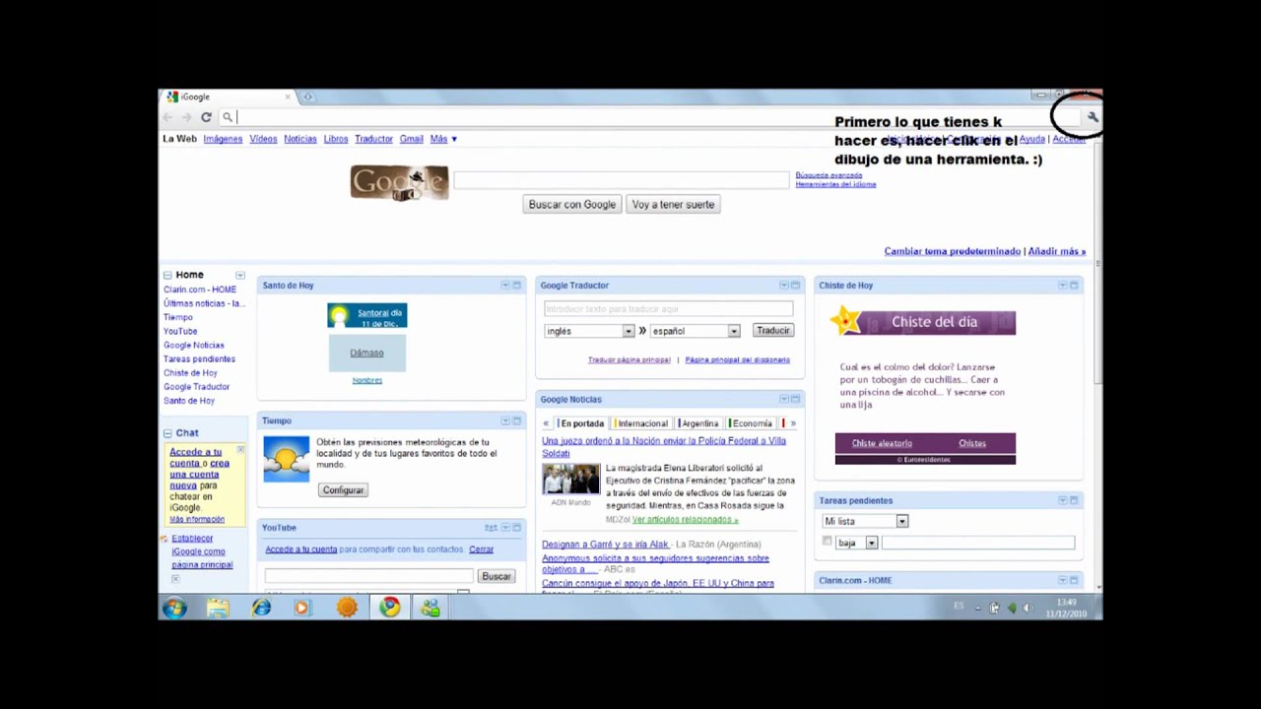Open Windows Live Messenger from the taskbar

pos(431,609)
